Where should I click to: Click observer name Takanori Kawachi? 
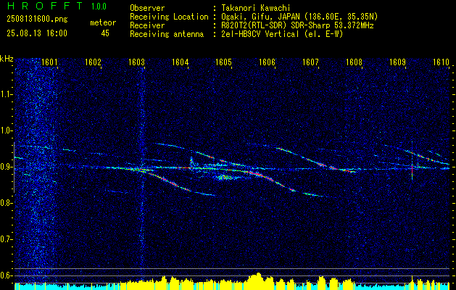[256, 8]
